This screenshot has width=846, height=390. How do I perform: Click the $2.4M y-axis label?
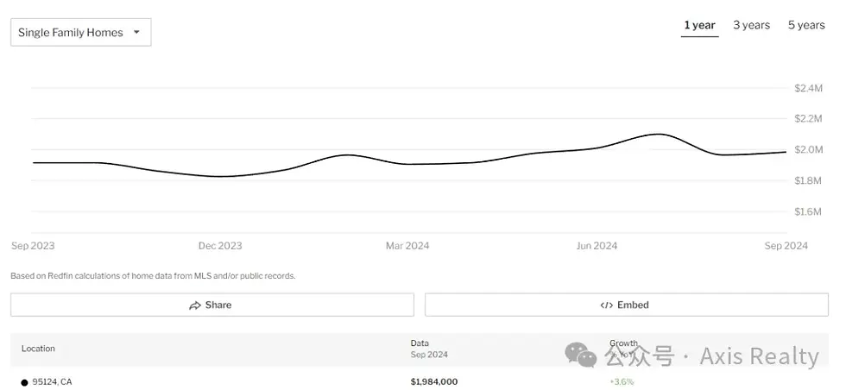(808, 88)
